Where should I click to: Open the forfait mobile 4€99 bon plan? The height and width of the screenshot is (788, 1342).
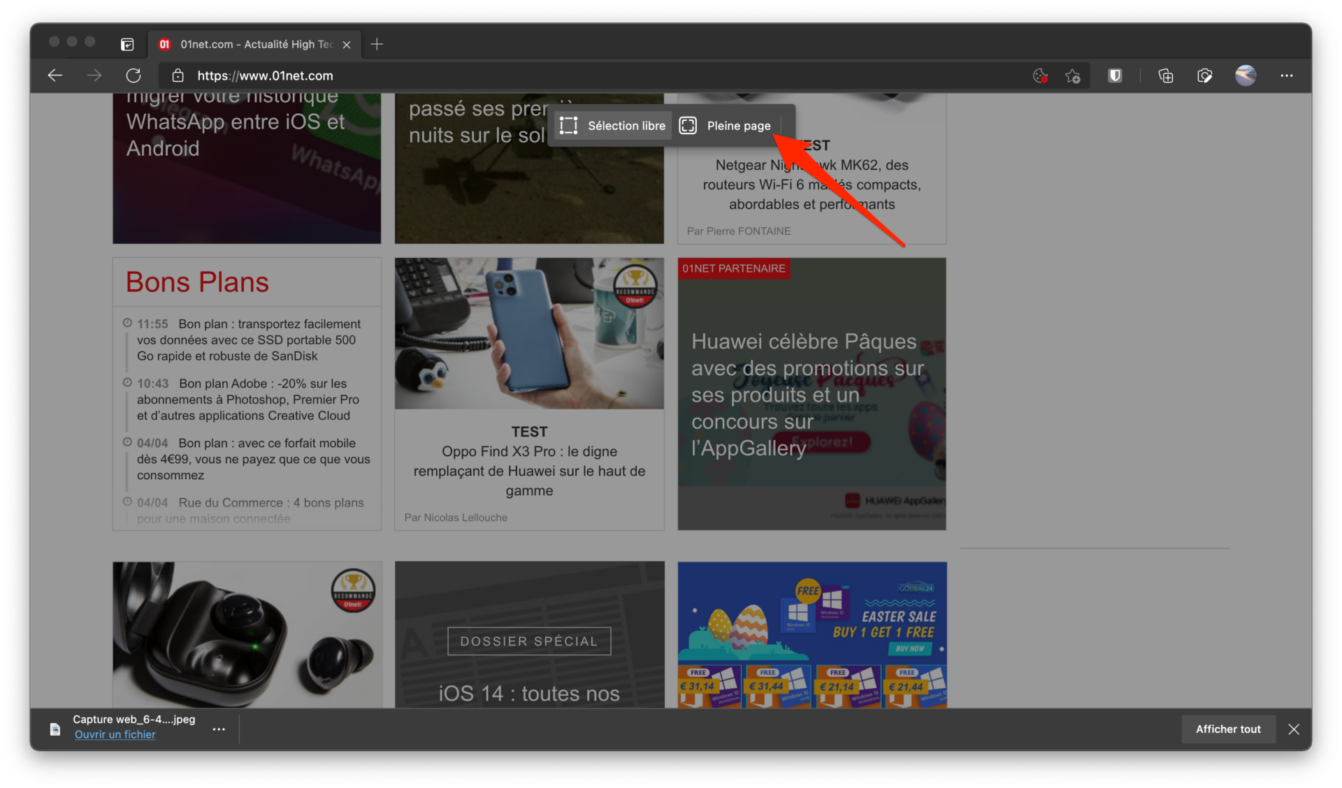(254, 459)
